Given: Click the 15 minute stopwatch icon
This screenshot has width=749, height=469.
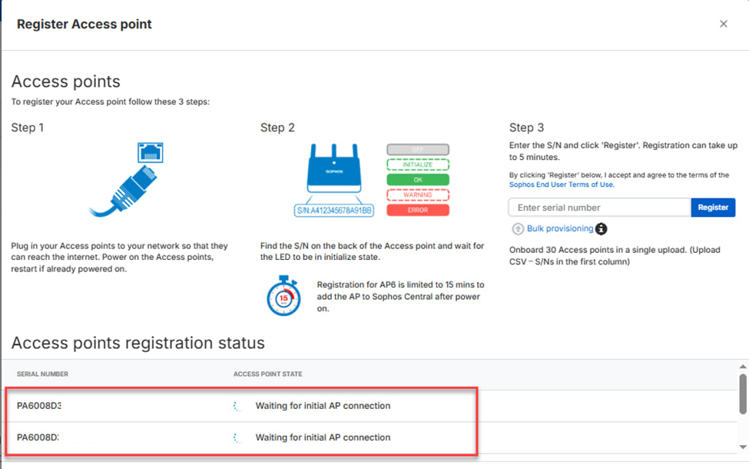Looking at the screenshot, I should [283, 297].
